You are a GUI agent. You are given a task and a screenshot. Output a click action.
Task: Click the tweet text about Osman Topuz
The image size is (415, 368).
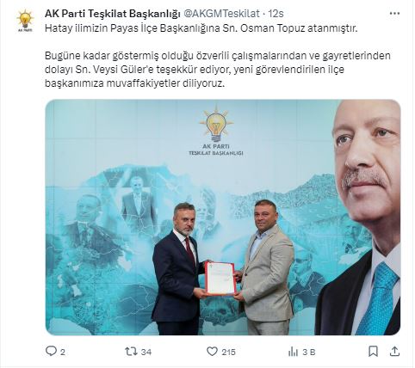point(201,28)
